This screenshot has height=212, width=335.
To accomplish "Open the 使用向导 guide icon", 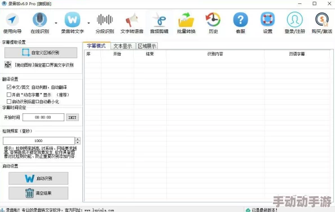I will [12, 20].
